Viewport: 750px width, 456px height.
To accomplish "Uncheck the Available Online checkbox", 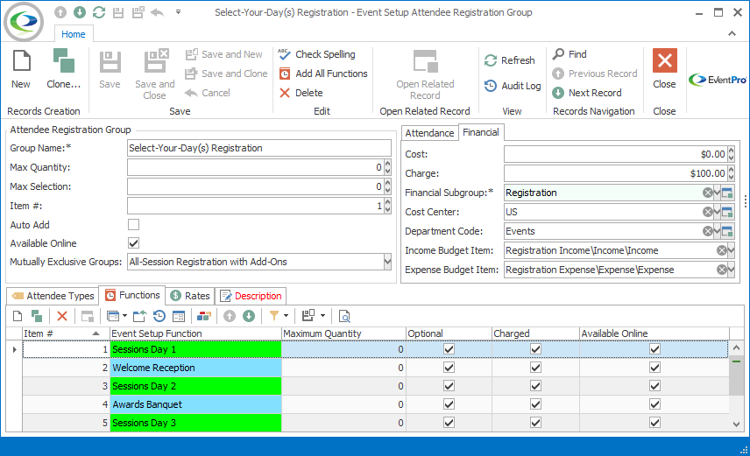I will 133,243.
